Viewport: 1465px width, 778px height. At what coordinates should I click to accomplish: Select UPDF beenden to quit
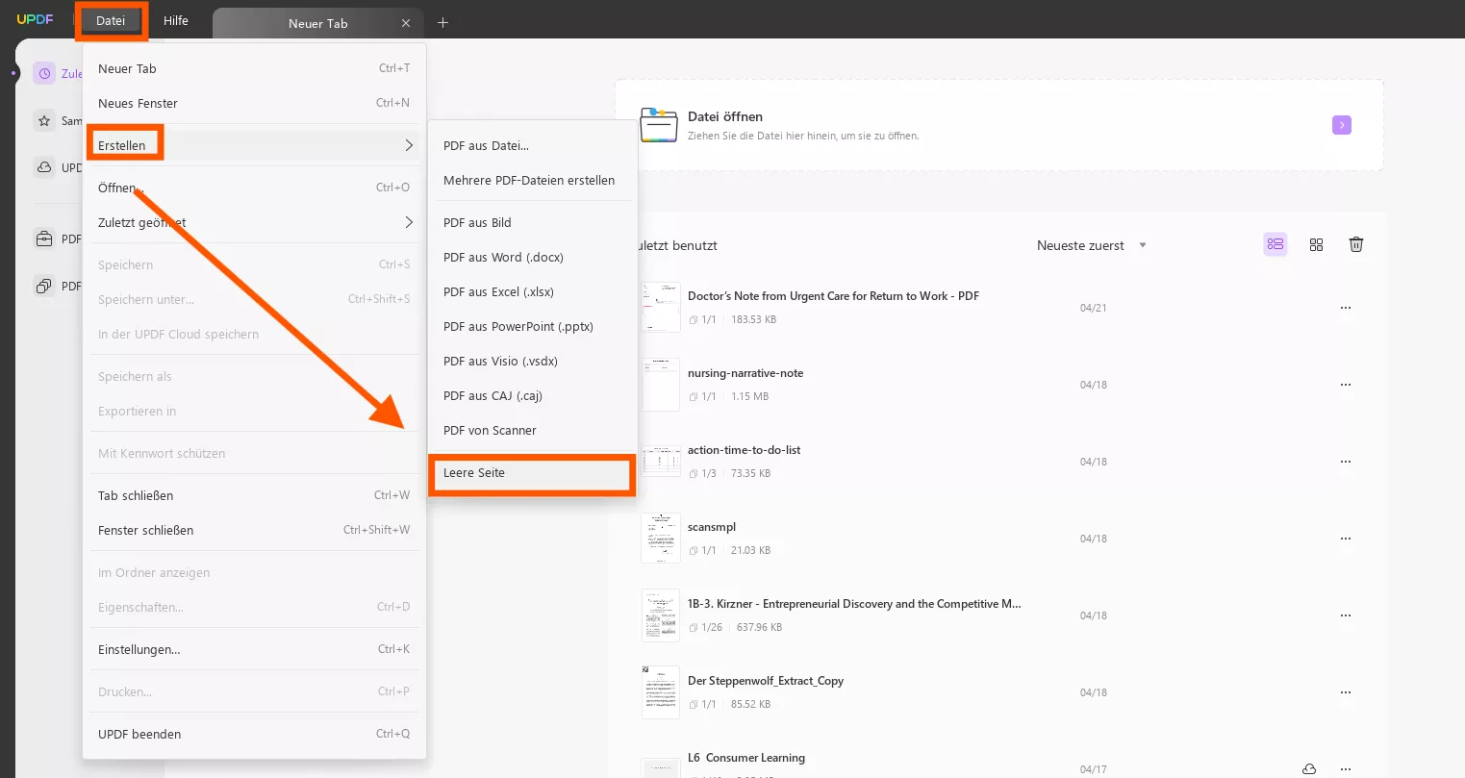[254, 734]
